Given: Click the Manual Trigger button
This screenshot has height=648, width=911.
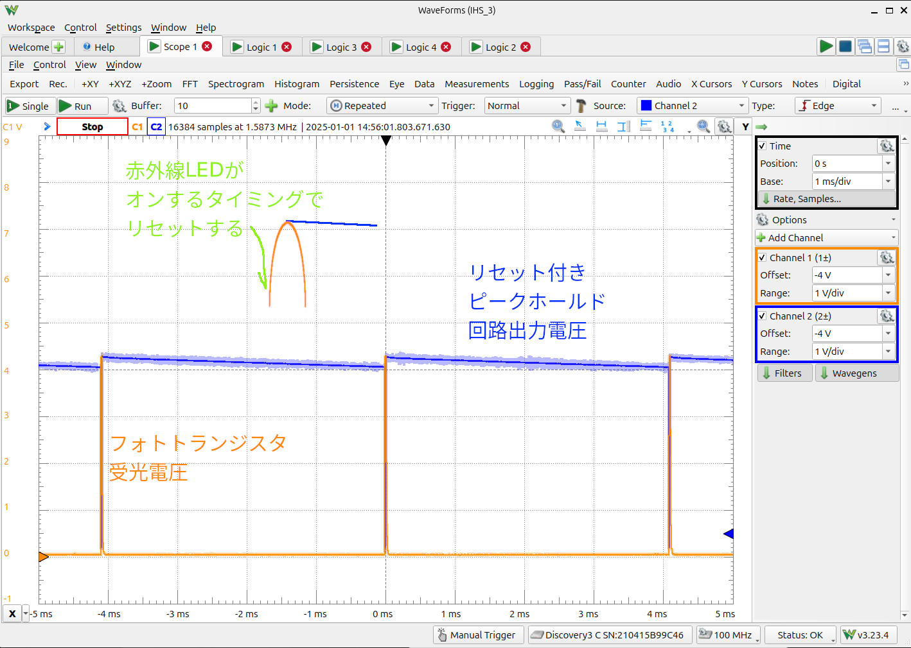Looking at the screenshot, I should [477, 635].
